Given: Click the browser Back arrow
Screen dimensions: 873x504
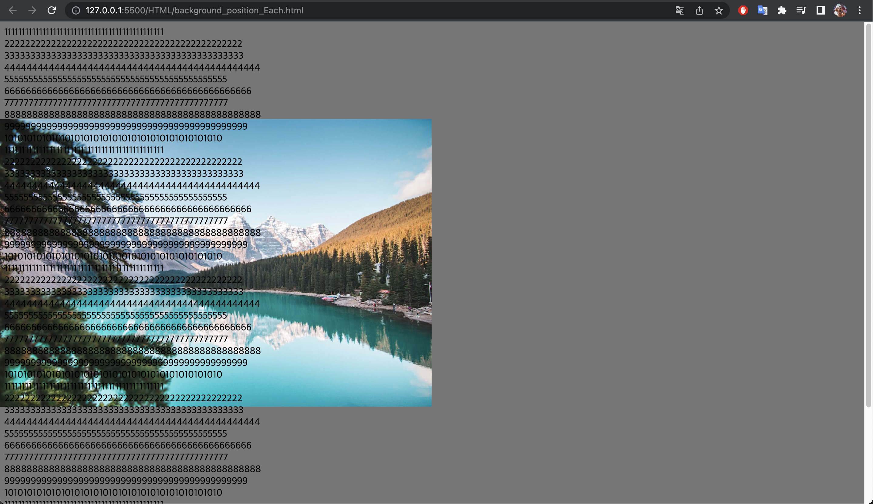Looking at the screenshot, I should [13, 10].
